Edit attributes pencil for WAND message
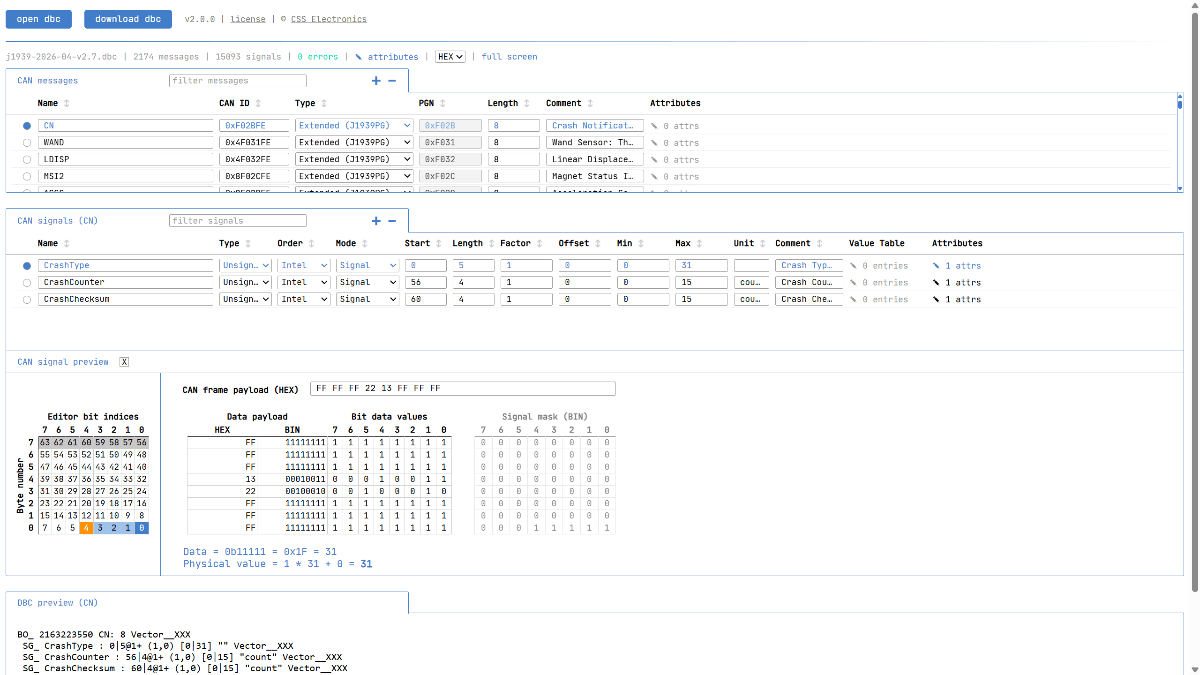The image size is (1200, 675). (654, 142)
